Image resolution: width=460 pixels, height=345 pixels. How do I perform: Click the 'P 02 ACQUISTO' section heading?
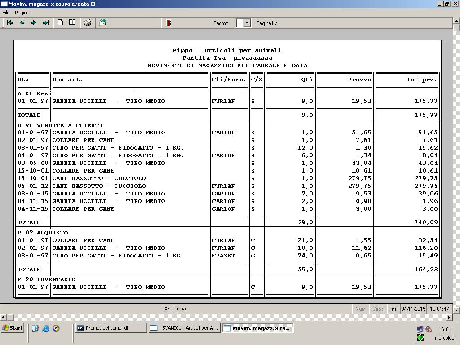point(43,233)
